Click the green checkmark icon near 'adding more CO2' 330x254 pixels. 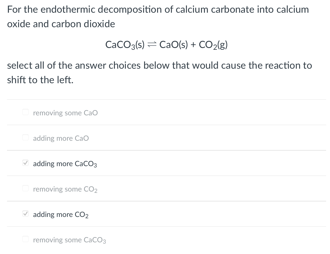pyautogui.click(x=25, y=214)
